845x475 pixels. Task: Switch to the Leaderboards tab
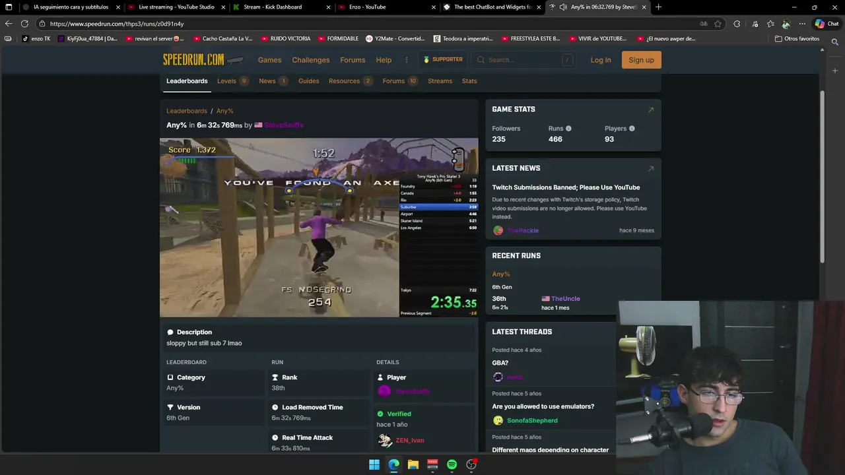point(187,81)
